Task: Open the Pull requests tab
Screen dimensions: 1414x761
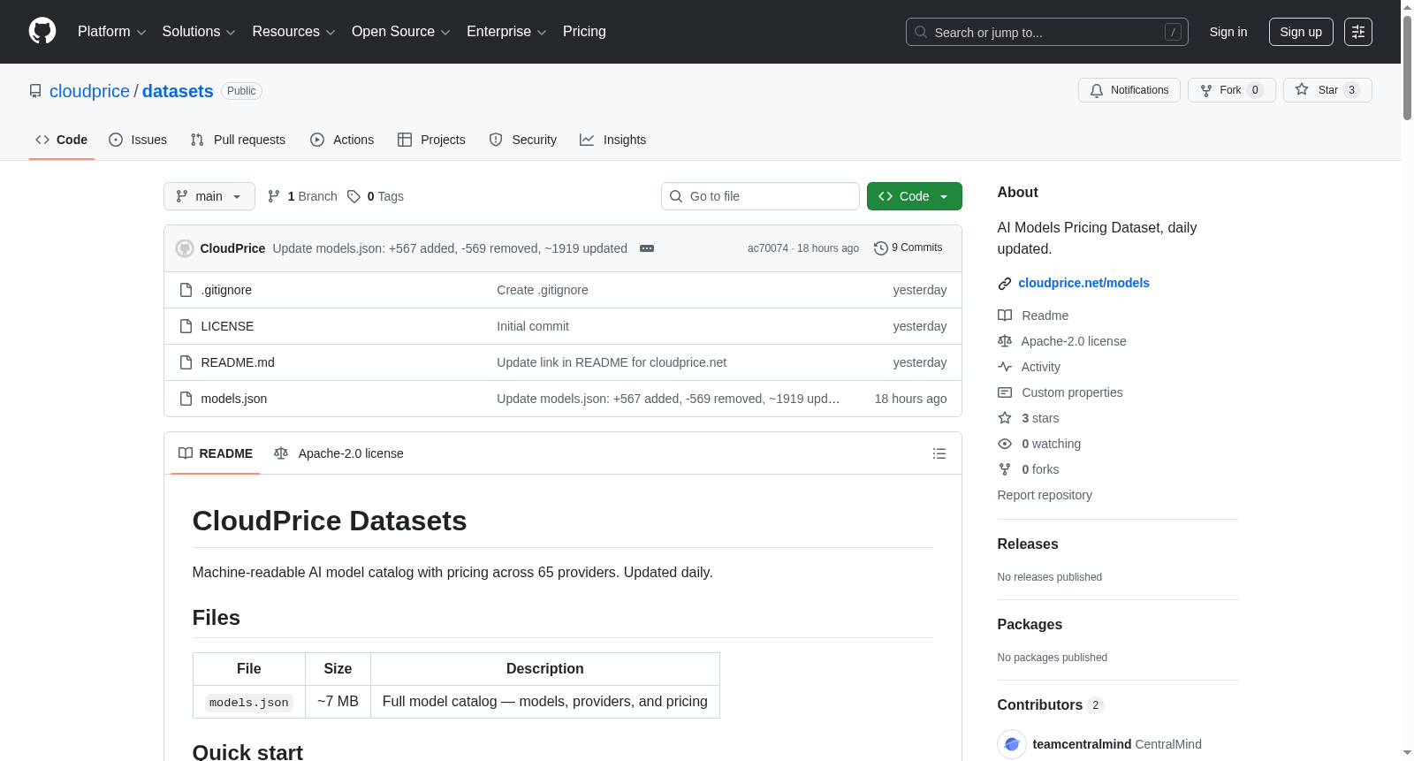Action: coord(238,140)
